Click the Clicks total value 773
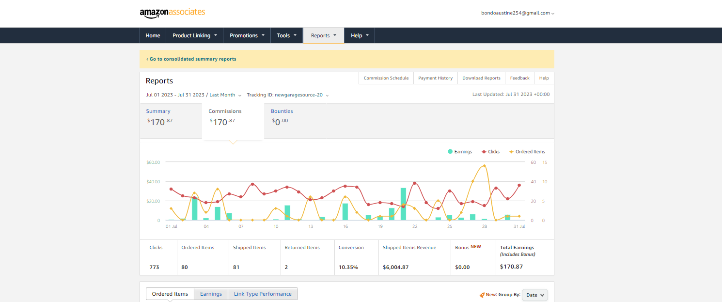This screenshot has height=302, width=722. point(154,267)
